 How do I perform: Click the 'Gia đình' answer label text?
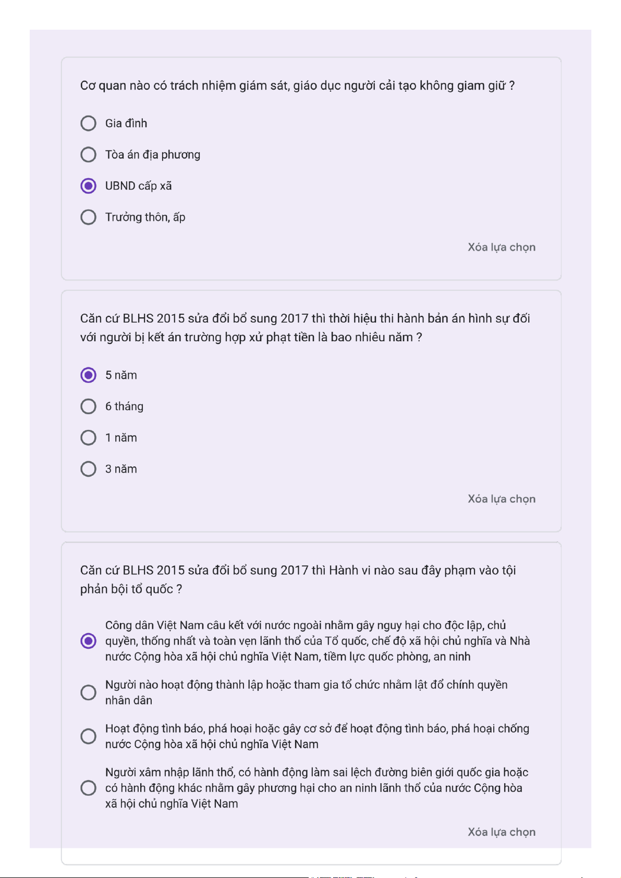pyautogui.click(x=126, y=123)
